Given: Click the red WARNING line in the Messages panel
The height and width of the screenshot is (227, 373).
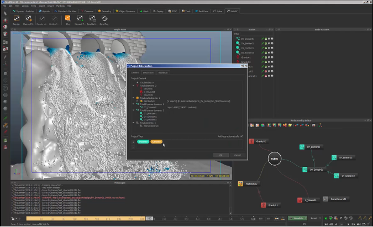Looking at the screenshot, I should coord(69,198).
